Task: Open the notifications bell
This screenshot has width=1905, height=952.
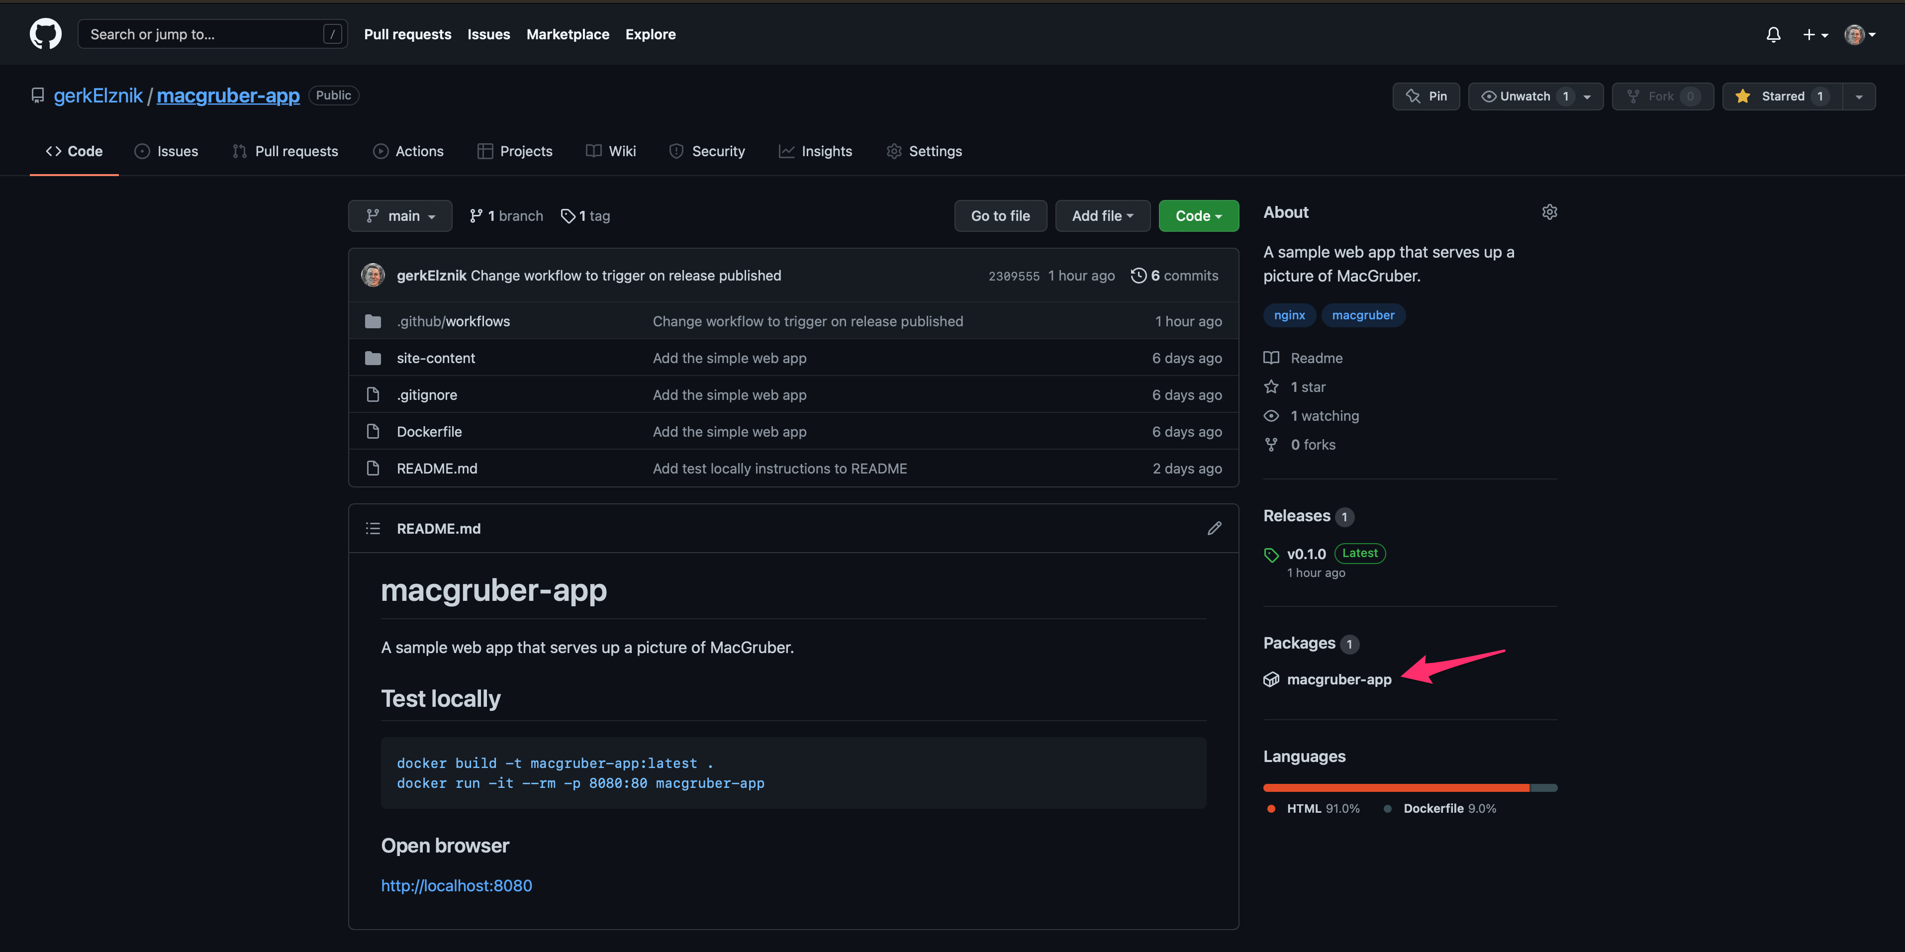Action: [1773, 35]
